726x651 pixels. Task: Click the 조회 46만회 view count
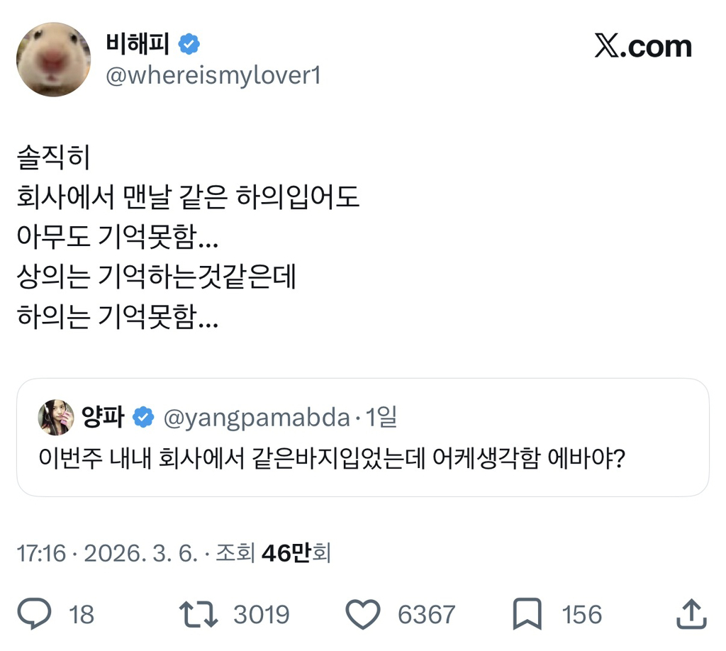272,553
